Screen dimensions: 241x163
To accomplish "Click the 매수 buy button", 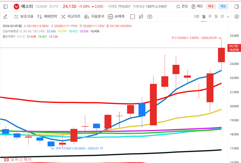I will (x=211, y=6).
